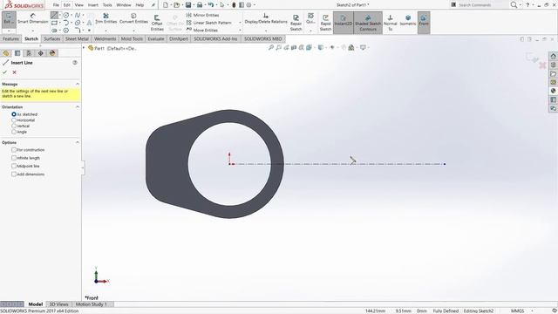The height and width of the screenshot is (314, 558).
Task: Select the Horizontal orientation option
Action: pyautogui.click(x=14, y=120)
